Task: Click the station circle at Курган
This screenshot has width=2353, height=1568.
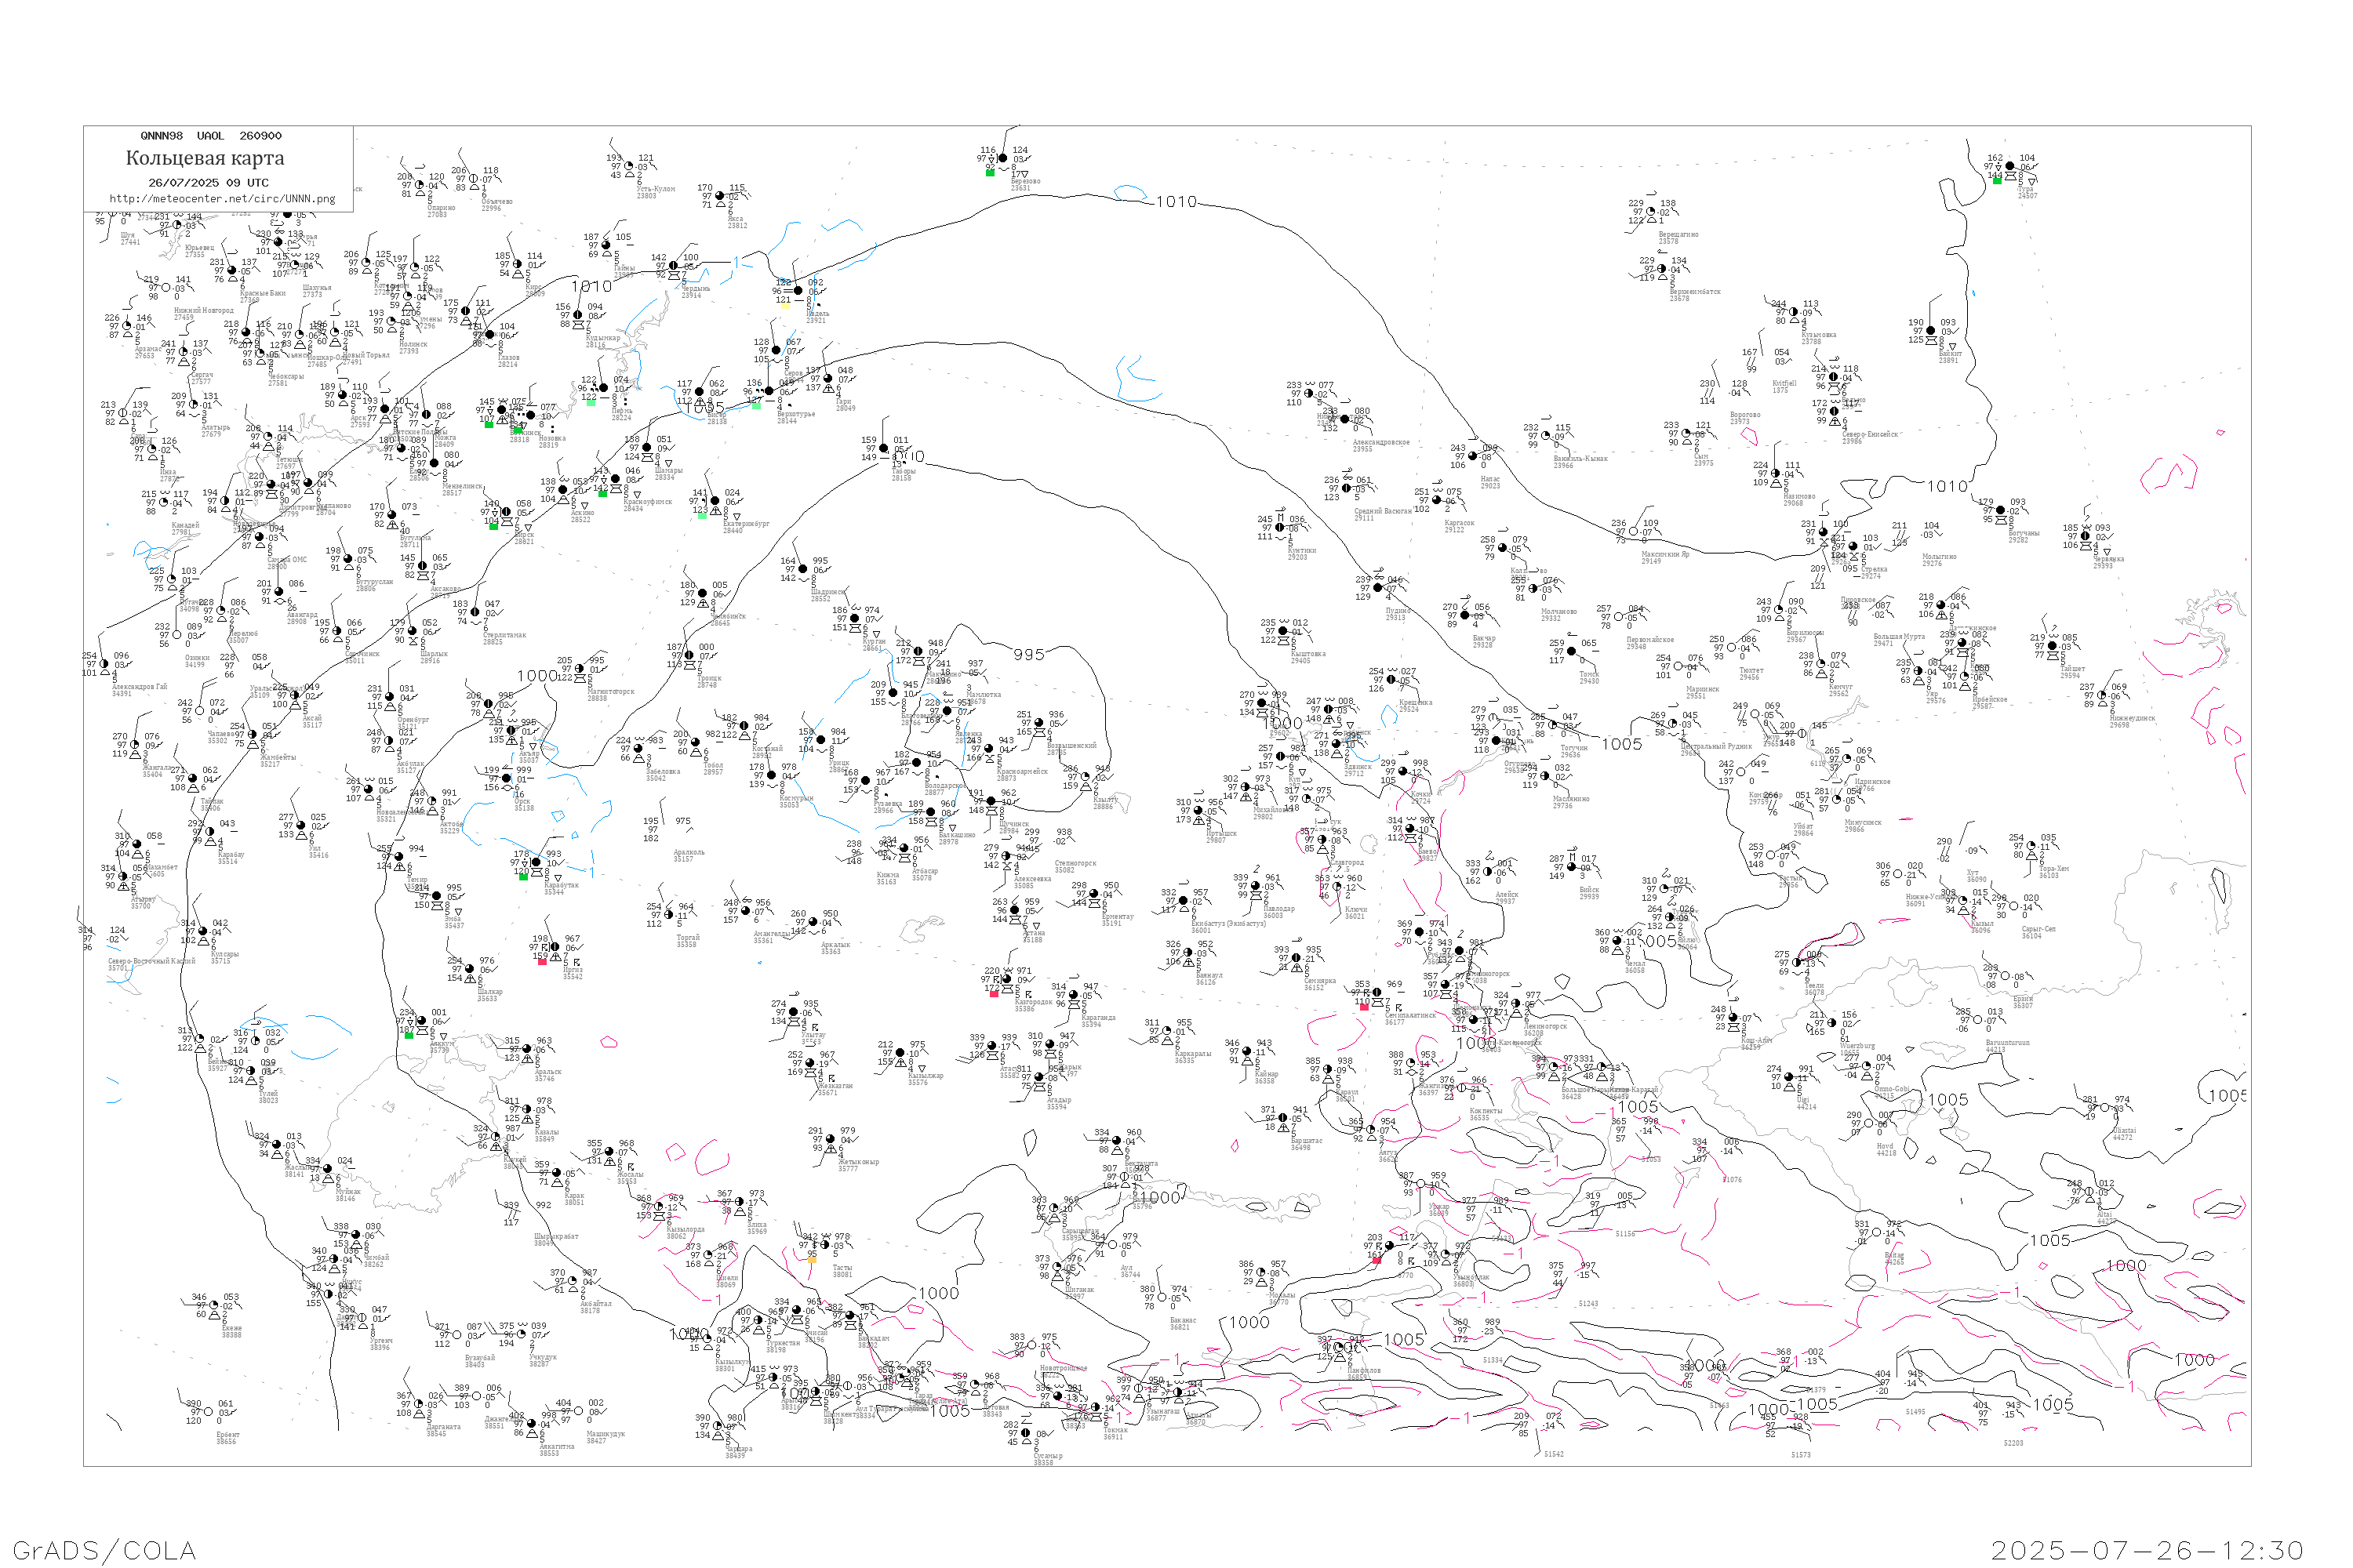Action: 854,619
